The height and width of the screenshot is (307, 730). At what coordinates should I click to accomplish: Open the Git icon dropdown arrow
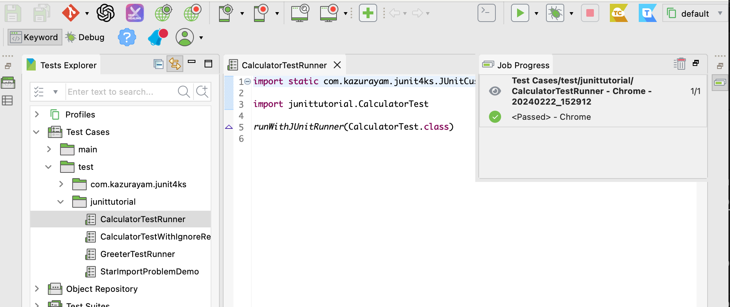point(87,13)
